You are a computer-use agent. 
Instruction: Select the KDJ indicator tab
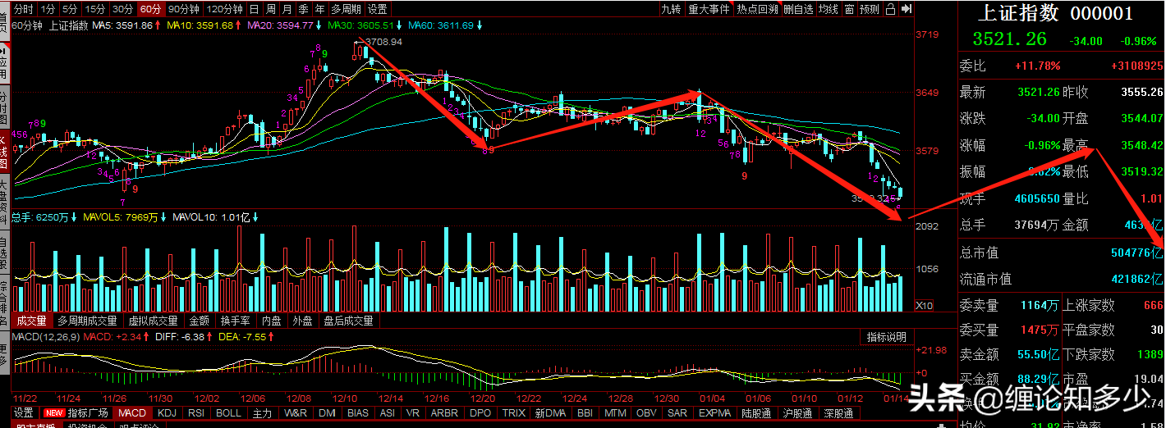click(x=167, y=413)
